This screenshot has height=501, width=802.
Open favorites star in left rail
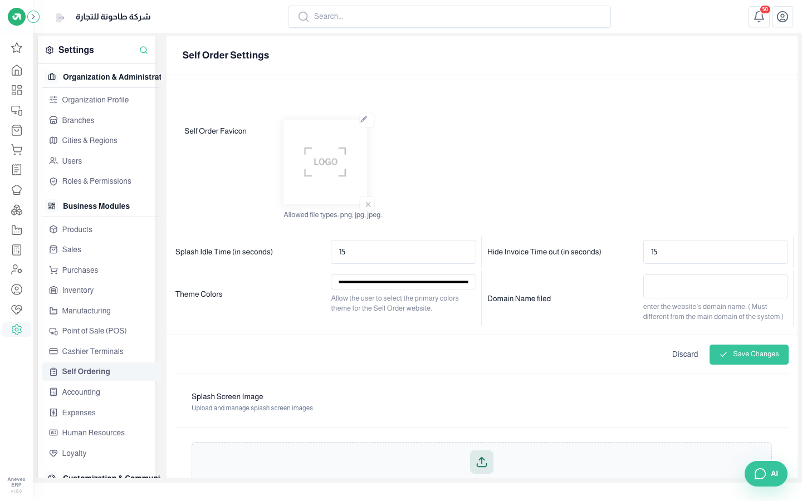click(17, 48)
